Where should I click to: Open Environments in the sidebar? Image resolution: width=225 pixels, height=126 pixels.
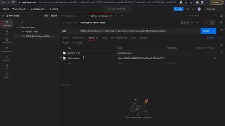click(x=7, y=41)
